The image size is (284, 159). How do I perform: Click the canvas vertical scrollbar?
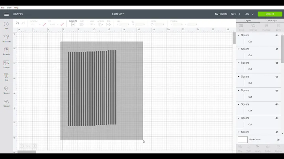[x=234, y=38]
